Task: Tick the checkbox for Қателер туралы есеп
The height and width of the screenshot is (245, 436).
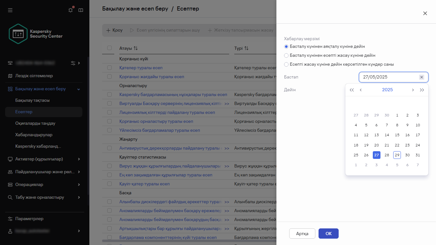Action: click(x=109, y=68)
